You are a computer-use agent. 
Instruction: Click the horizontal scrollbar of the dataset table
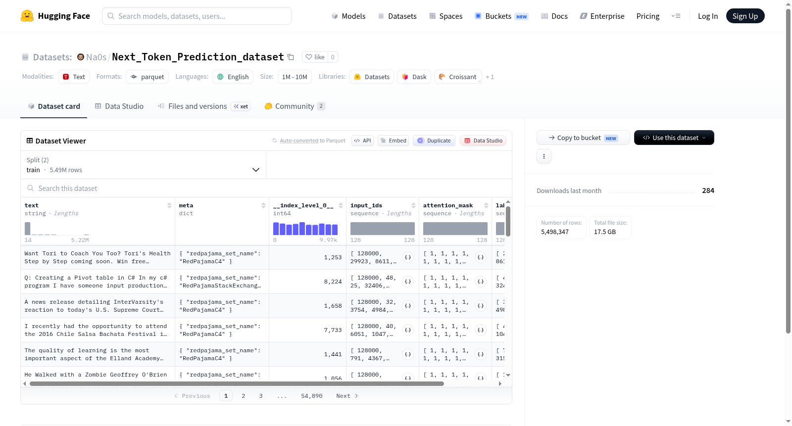(237, 383)
